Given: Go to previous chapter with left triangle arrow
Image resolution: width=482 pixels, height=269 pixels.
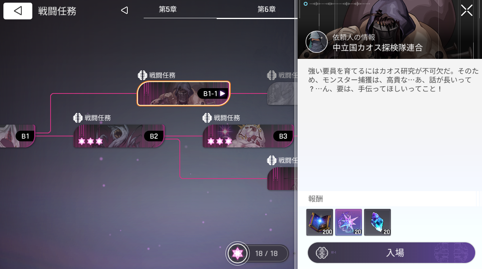Looking at the screenshot, I should [x=124, y=10].
